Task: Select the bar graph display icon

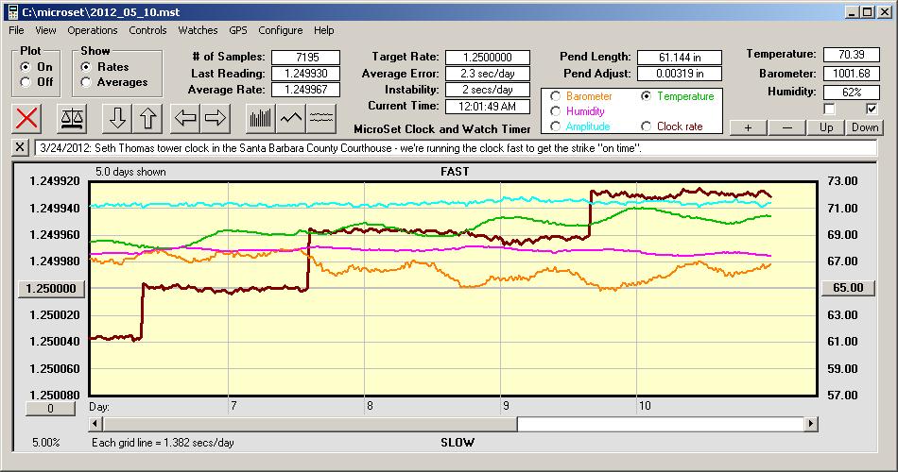Action: [x=261, y=118]
